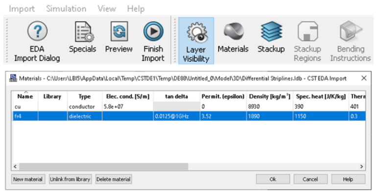Open the Help menu
This screenshot has height=192, width=376.
coord(136,9)
